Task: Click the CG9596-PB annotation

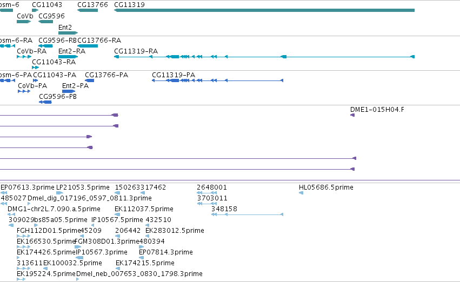Action: [x=45, y=102]
